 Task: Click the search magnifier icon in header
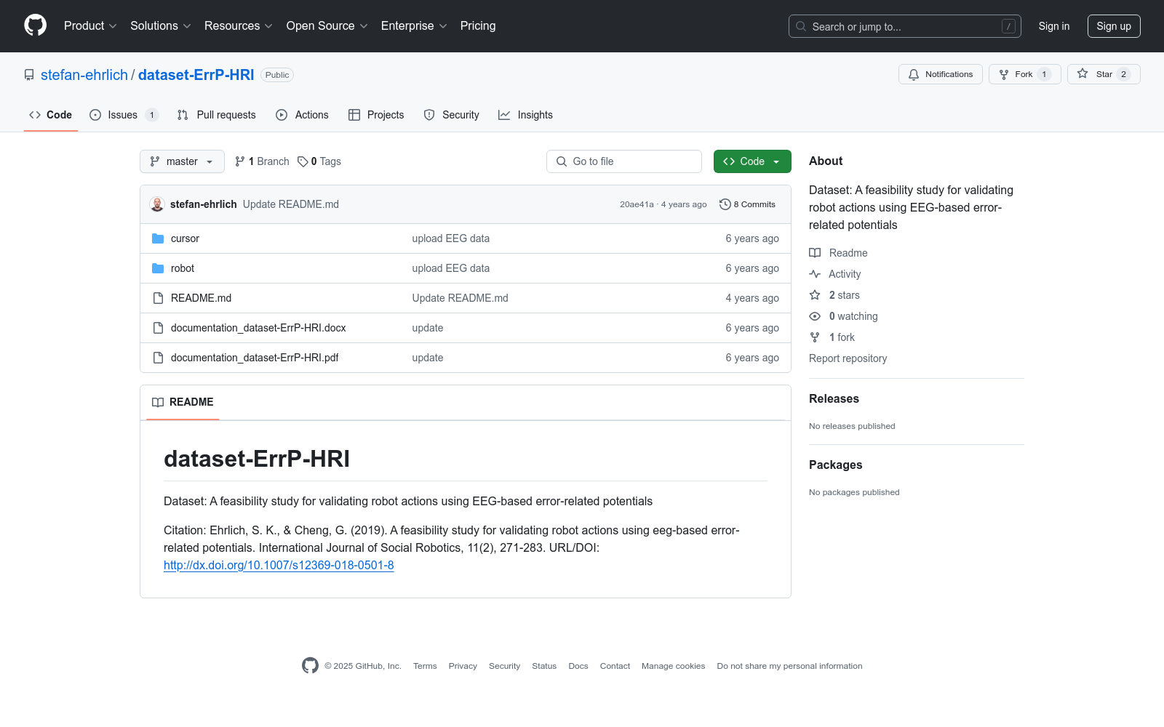click(801, 26)
